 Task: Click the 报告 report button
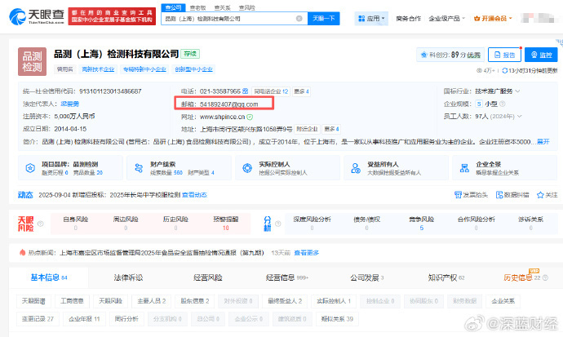click(505, 55)
